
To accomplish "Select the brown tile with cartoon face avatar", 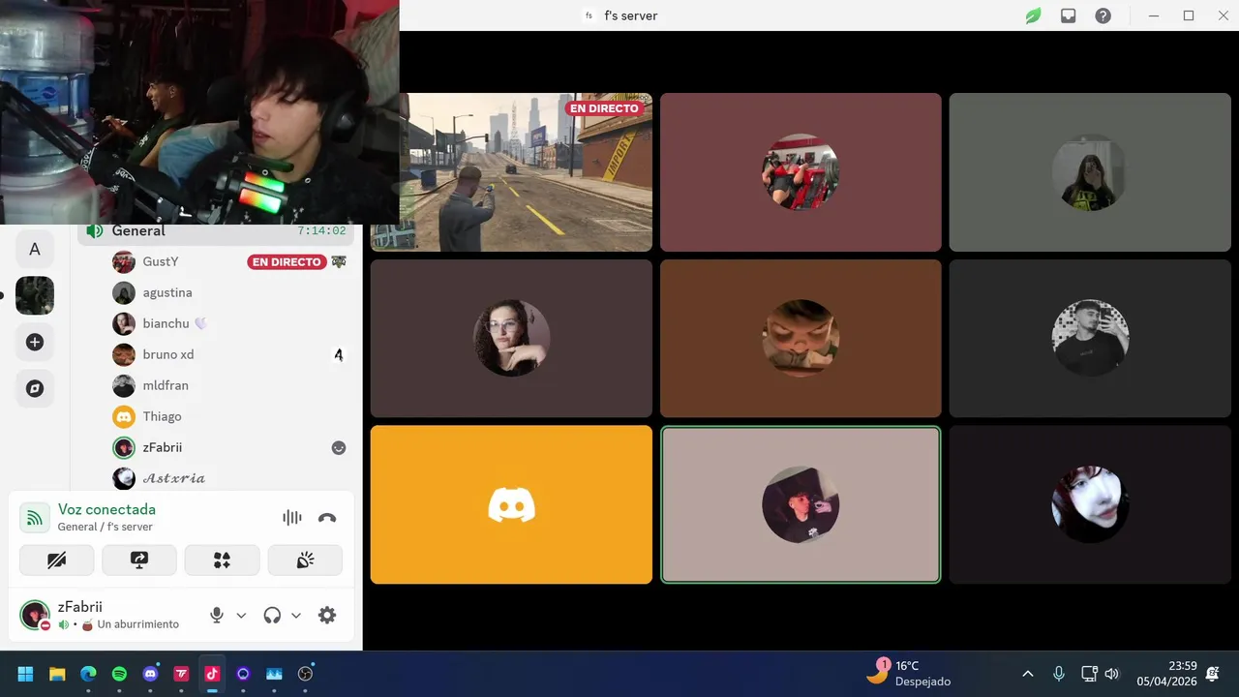I will (x=801, y=338).
